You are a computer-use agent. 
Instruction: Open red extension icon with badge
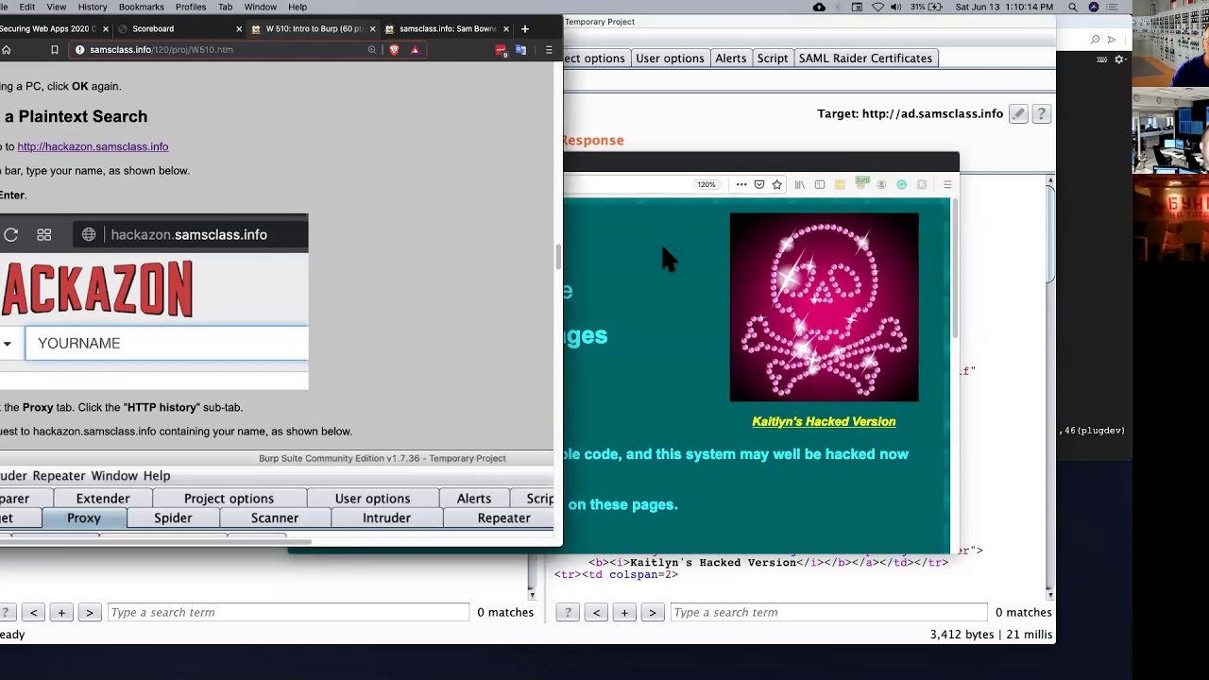pos(502,50)
